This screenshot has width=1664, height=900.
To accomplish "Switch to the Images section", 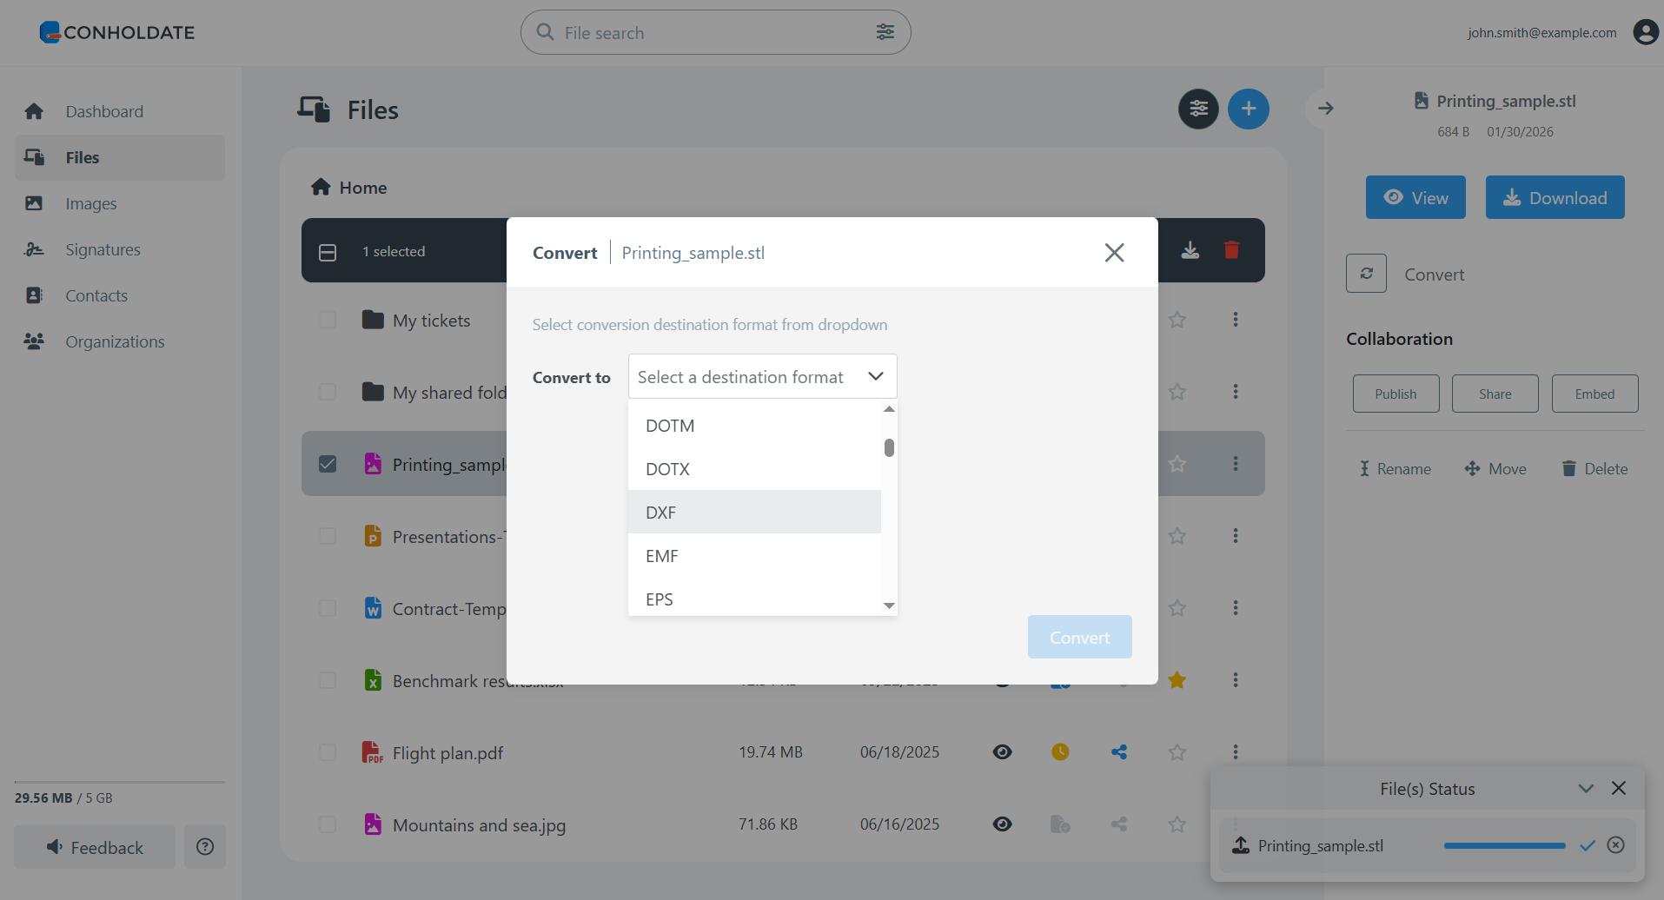I will tap(92, 203).
